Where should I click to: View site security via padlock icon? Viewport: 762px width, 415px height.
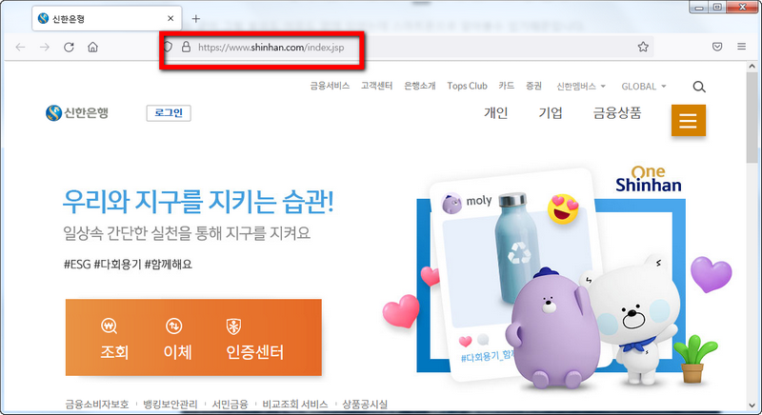coord(186,47)
